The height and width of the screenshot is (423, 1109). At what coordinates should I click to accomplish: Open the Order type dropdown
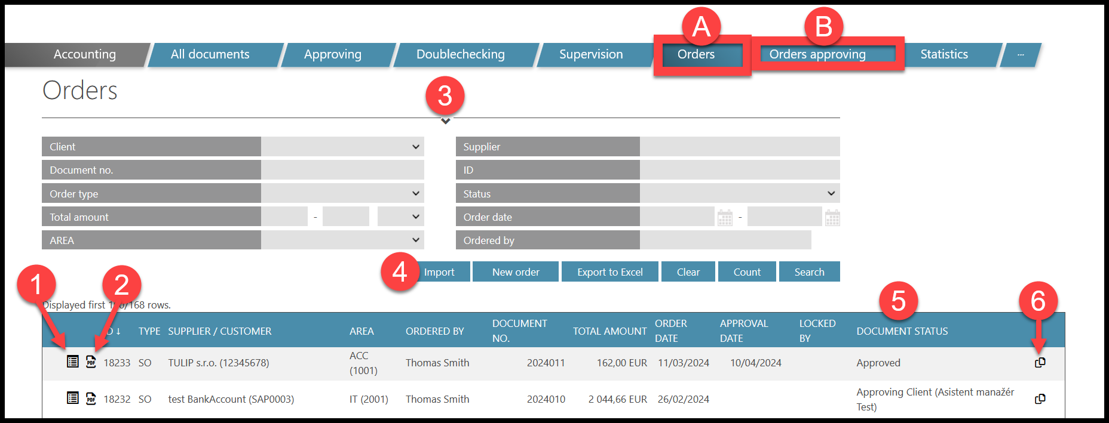coord(342,193)
